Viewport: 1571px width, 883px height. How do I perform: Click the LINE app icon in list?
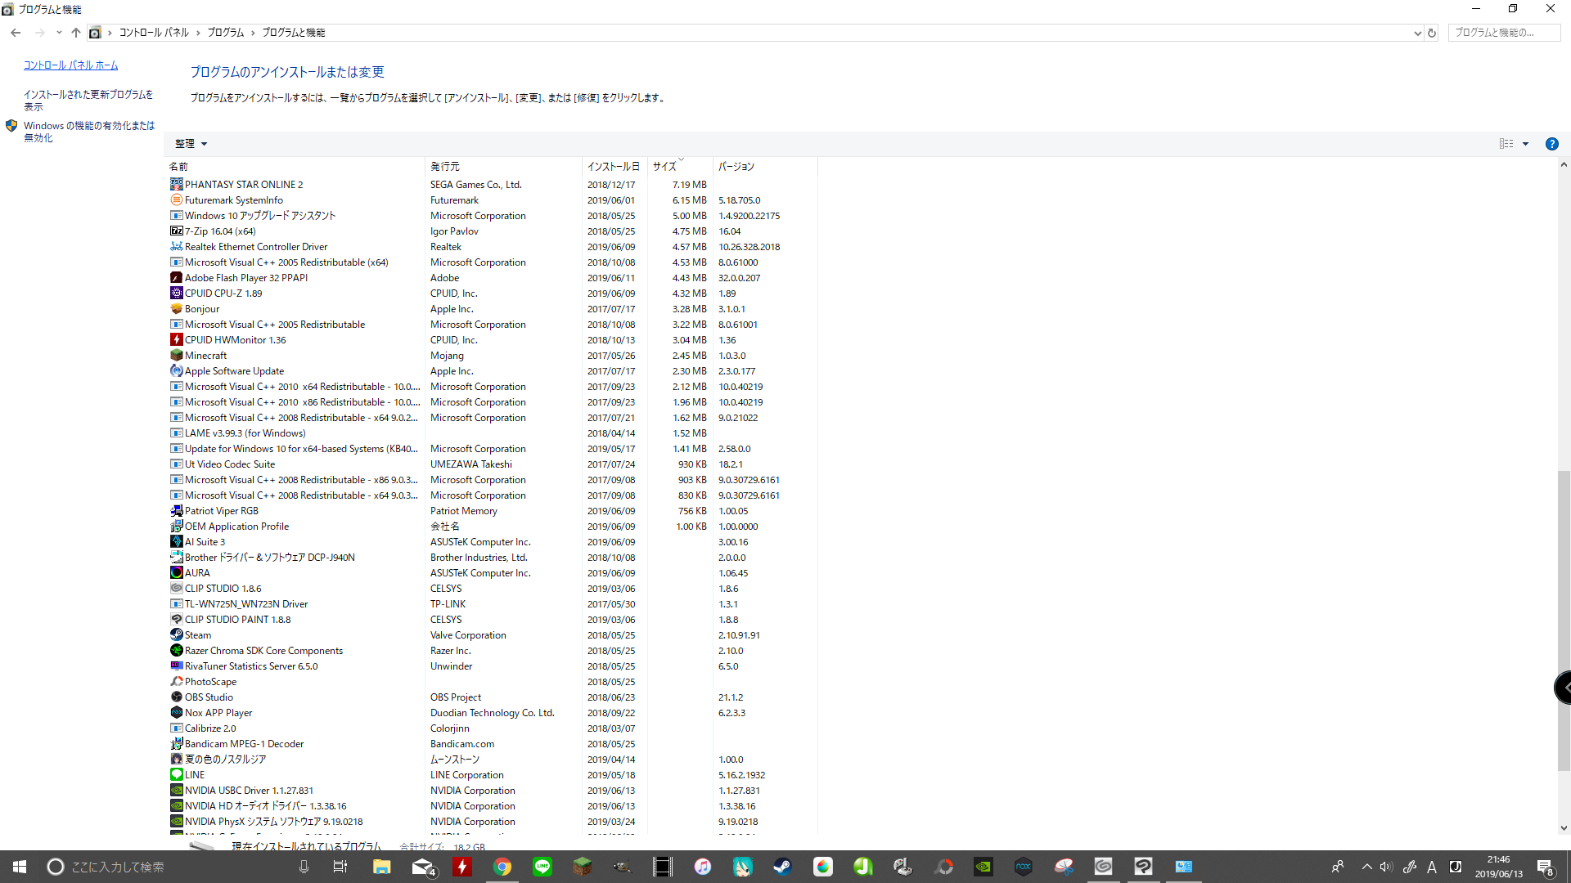click(x=176, y=775)
